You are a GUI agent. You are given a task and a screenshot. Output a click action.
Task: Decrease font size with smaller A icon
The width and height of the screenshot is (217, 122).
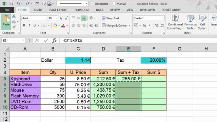(x=66, y=18)
